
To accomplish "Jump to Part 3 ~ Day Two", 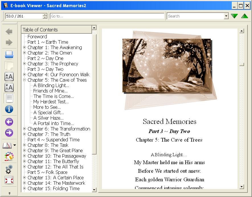I will (x=45, y=69).
